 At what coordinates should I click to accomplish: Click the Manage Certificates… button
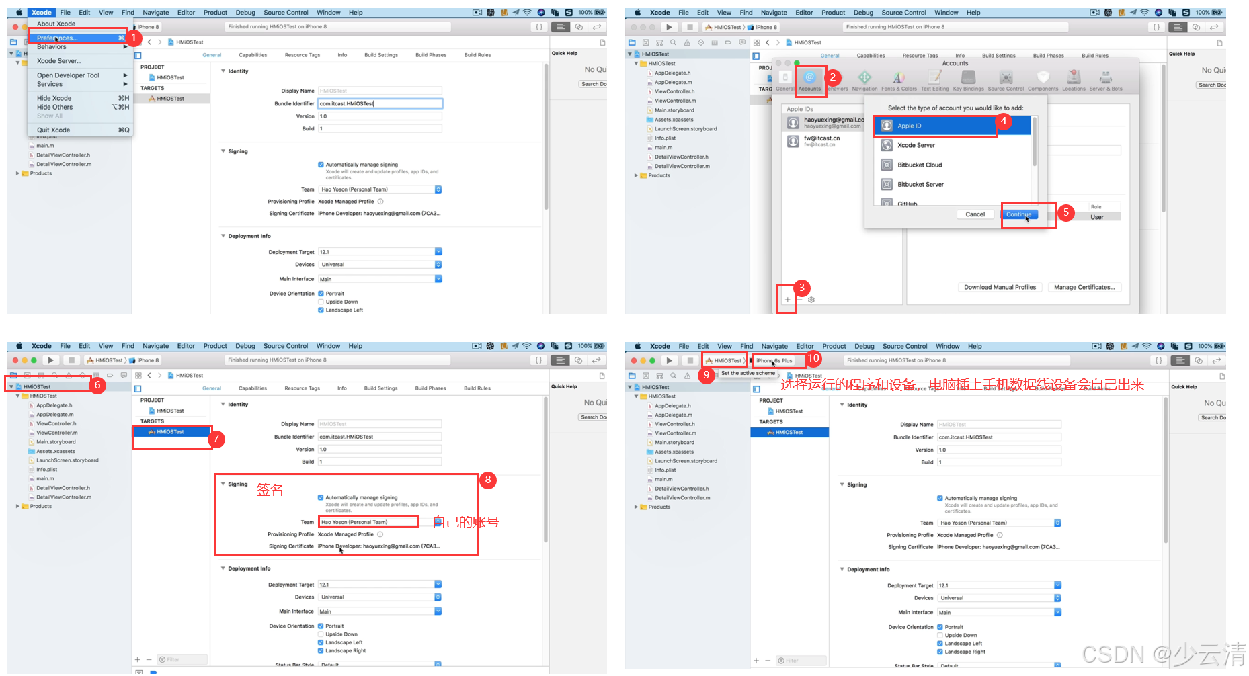click(1084, 288)
